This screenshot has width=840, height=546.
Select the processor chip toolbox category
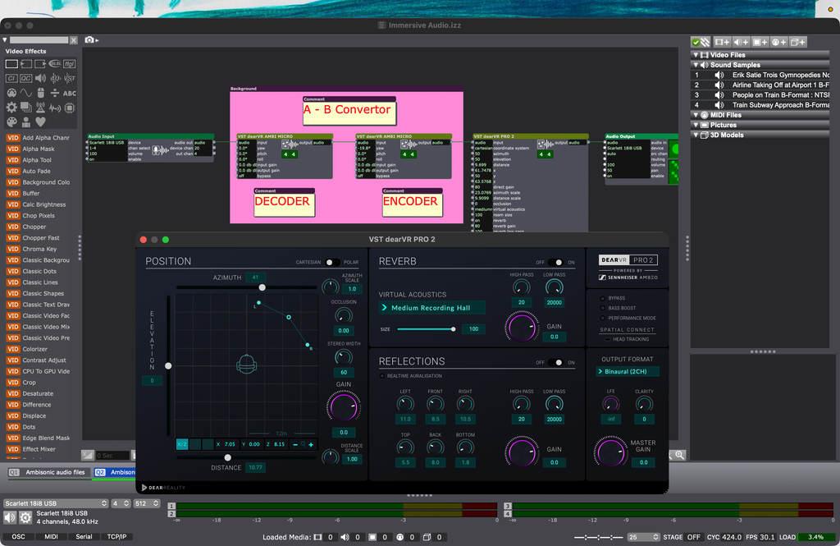click(x=70, y=108)
